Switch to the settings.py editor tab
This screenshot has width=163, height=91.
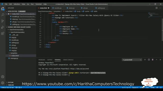[101, 8]
